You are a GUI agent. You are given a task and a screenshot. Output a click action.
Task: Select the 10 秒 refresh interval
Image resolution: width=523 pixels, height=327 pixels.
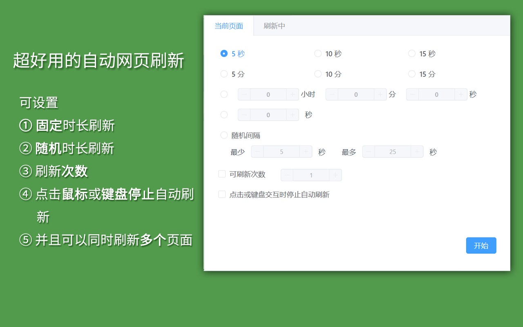point(318,53)
